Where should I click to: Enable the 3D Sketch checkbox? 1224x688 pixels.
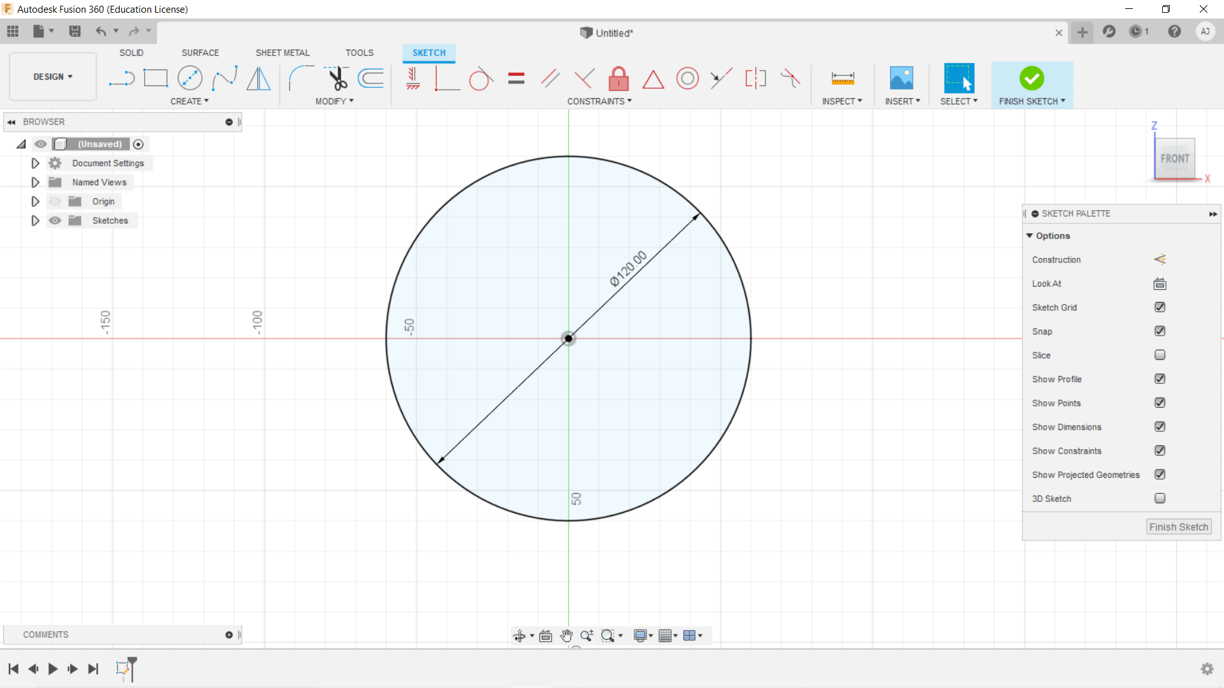tap(1160, 499)
